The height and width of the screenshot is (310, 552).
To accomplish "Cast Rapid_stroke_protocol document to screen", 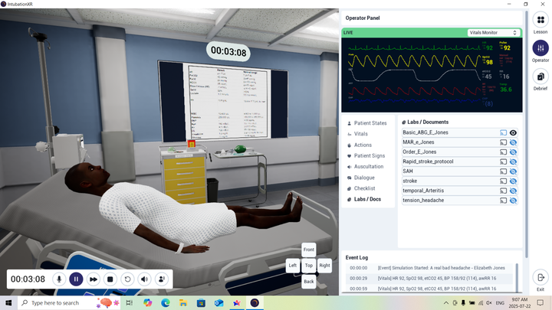I will coord(504,162).
